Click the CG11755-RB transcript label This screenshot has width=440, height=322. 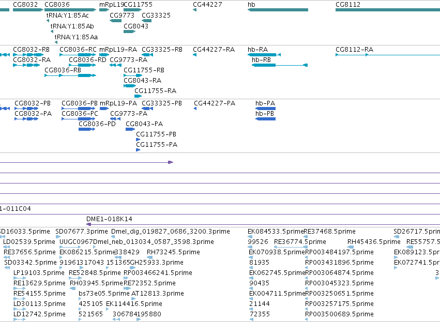pos(144,70)
